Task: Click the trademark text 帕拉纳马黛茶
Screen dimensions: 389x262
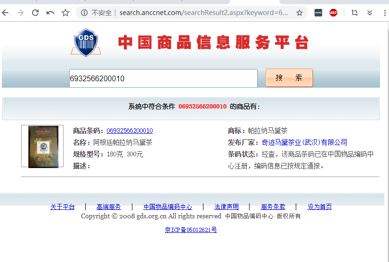Action: pyautogui.click(x=267, y=131)
